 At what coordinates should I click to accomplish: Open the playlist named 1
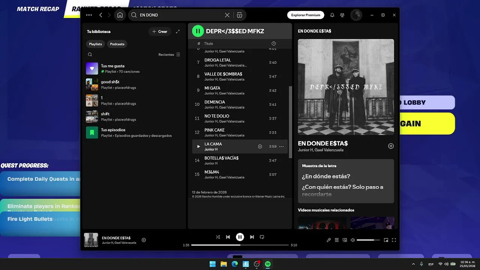pos(134,100)
